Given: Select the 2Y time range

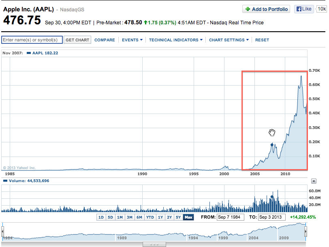Looking at the screenshot, I should pos(169,217).
